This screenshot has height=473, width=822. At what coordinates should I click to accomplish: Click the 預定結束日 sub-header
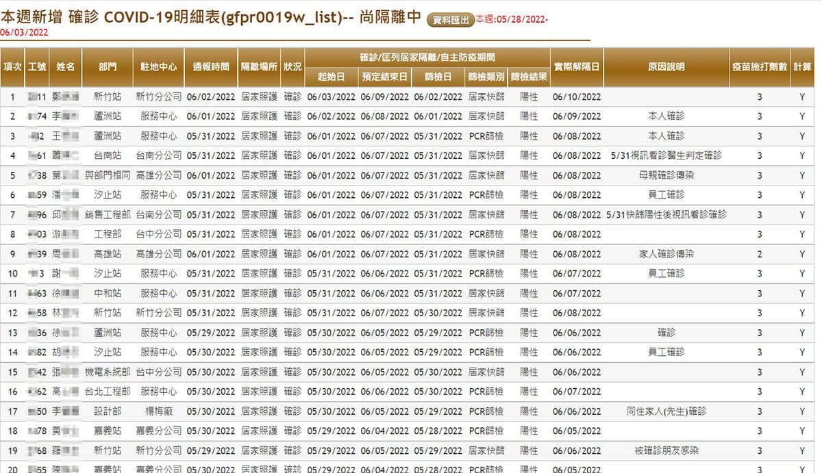(x=384, y=77)
